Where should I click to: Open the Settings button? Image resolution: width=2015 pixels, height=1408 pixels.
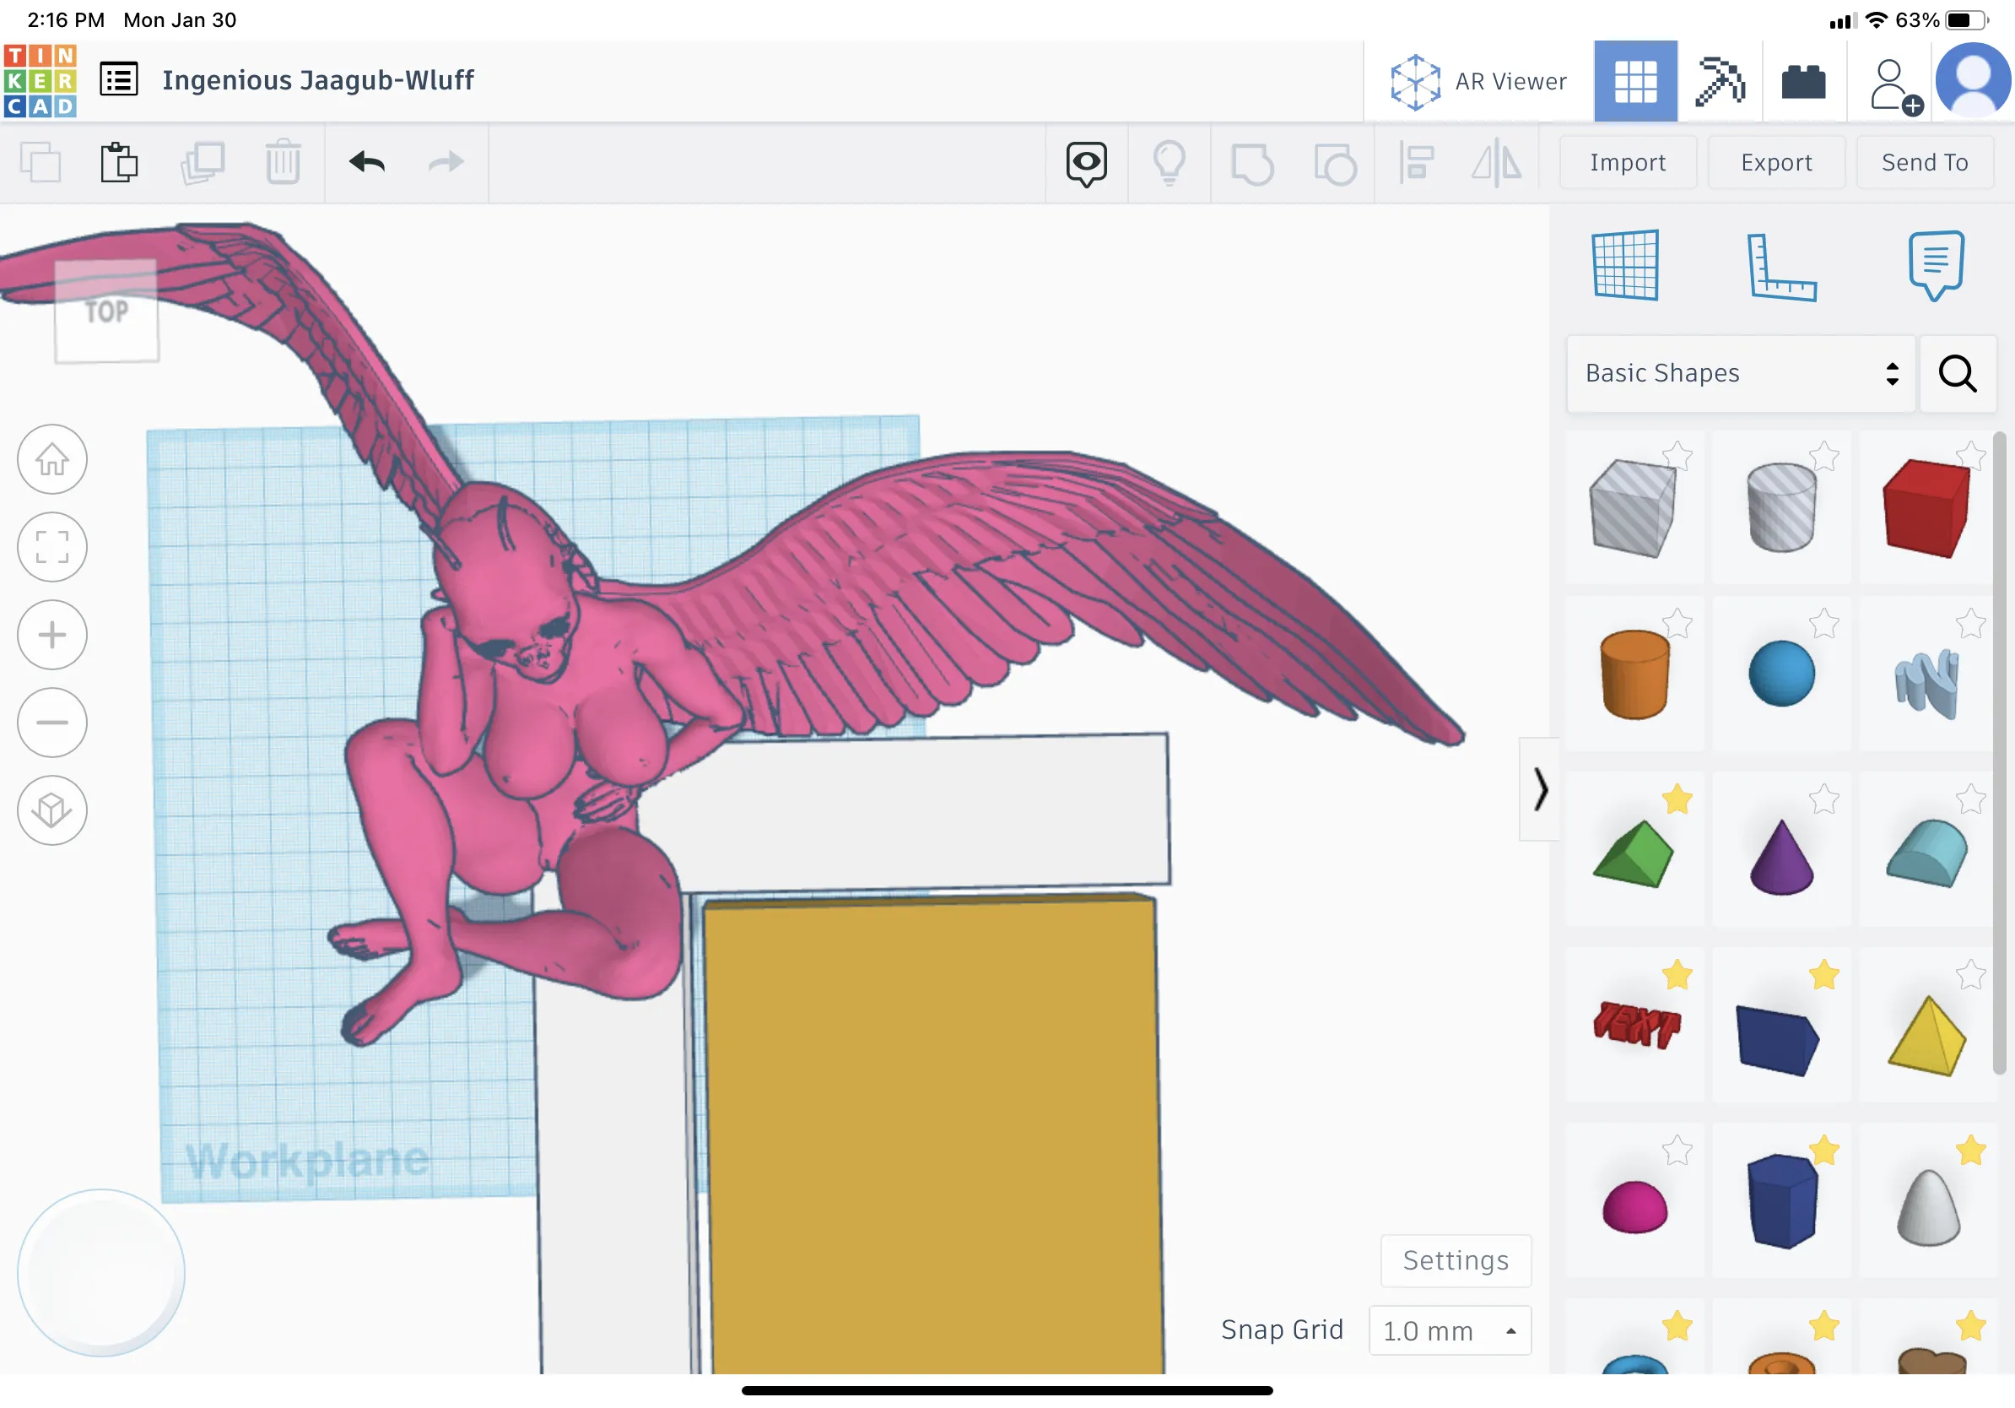[x=1456, y=1261]
